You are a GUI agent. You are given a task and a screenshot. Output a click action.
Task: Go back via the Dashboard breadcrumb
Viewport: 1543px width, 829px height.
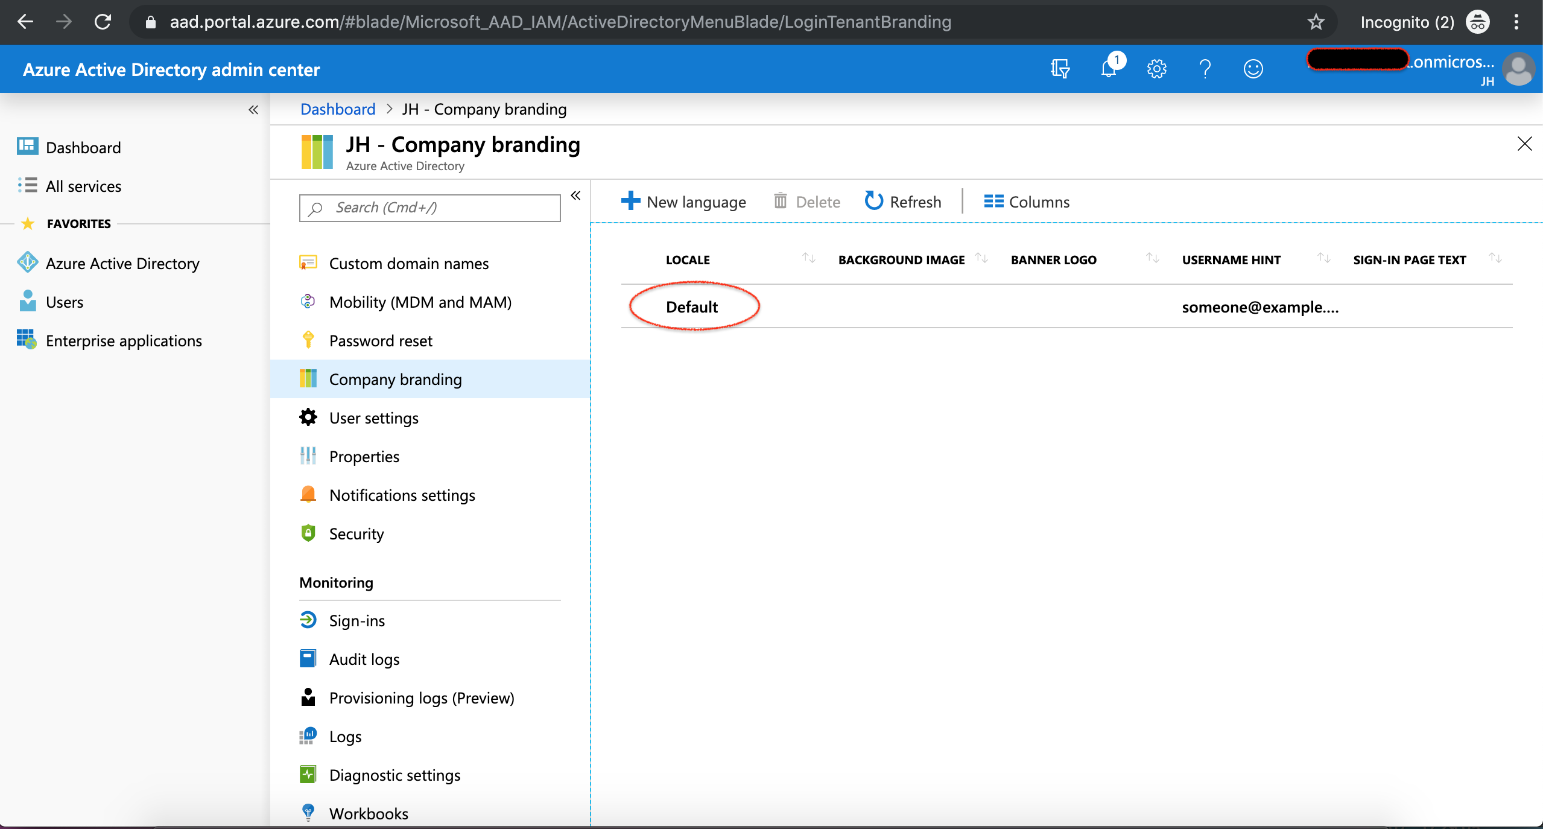pos(338,109)
